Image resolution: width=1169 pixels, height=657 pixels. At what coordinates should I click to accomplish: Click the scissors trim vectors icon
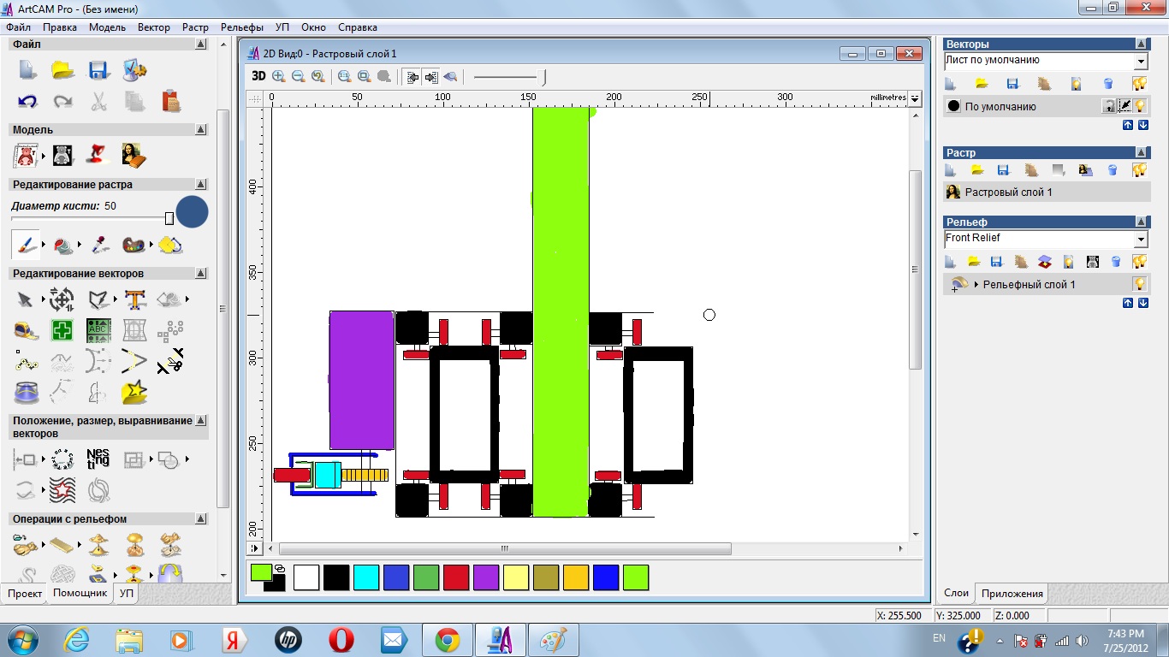[x=170, y=361]
